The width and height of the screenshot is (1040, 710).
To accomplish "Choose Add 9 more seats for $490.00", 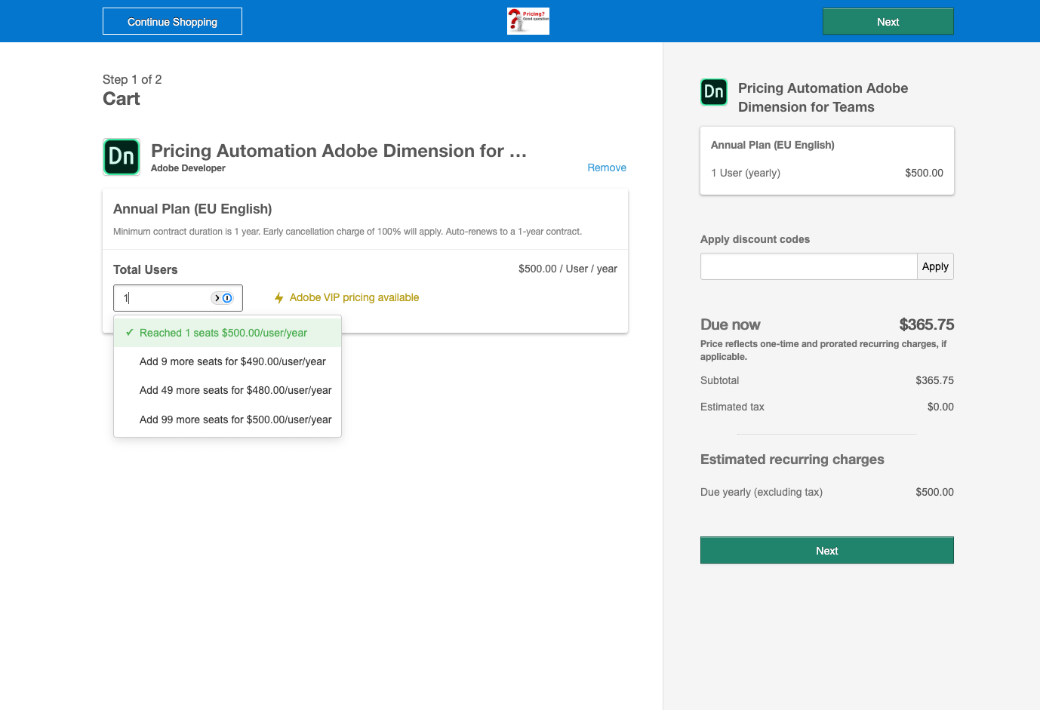I will (232, 361).
